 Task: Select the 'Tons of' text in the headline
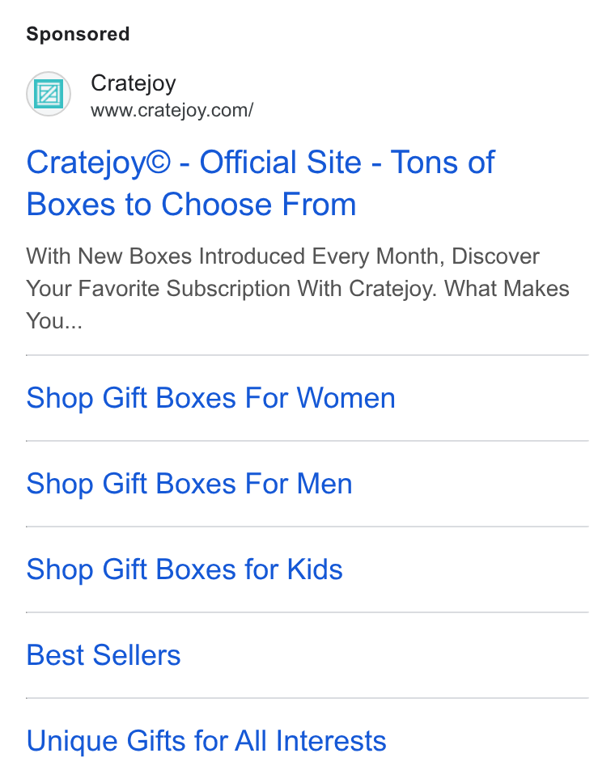click(x=443, y=163)
